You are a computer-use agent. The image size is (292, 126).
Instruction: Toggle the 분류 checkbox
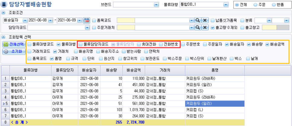tap(242, 20)
